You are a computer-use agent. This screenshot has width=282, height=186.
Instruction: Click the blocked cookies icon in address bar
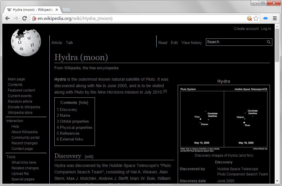click(x=249, y=18)
